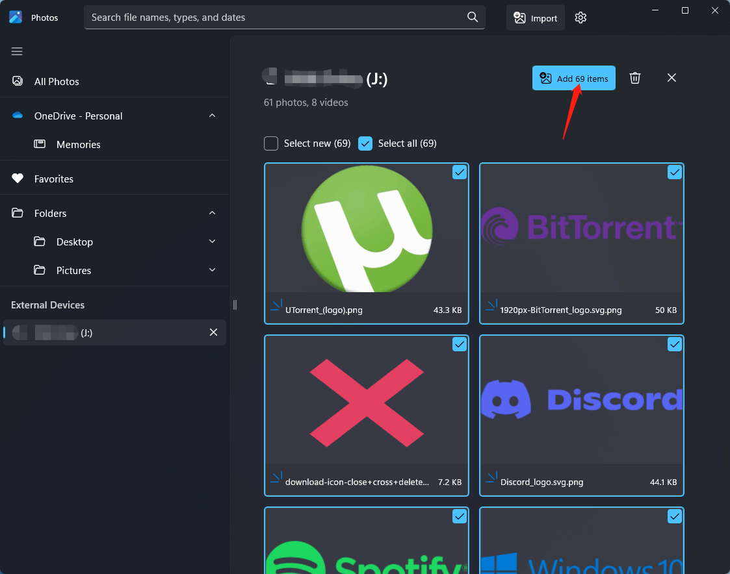Maximize the Photos window
This screenshot has width=730, height=574.
point(685,10)
